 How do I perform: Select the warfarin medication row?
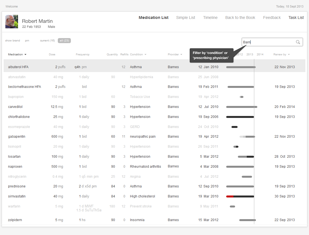click(14, 206)
